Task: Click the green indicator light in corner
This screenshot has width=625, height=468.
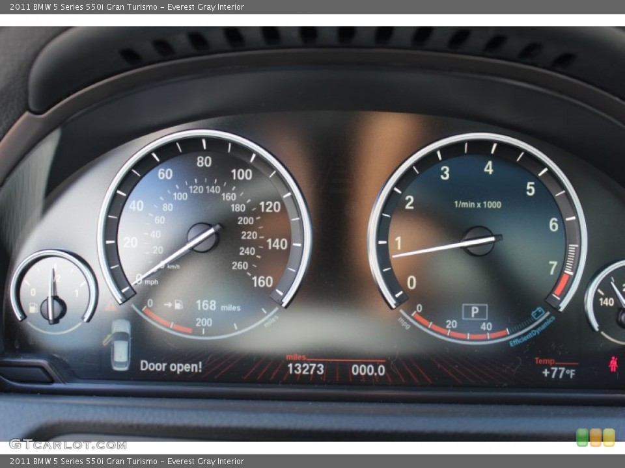Action: [x=582, y=437]
